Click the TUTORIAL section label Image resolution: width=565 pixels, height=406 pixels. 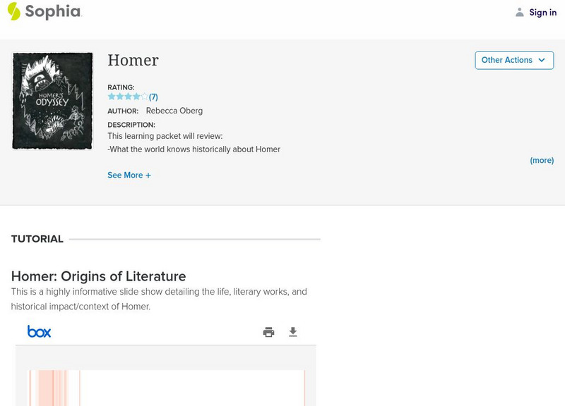[37, 239]
